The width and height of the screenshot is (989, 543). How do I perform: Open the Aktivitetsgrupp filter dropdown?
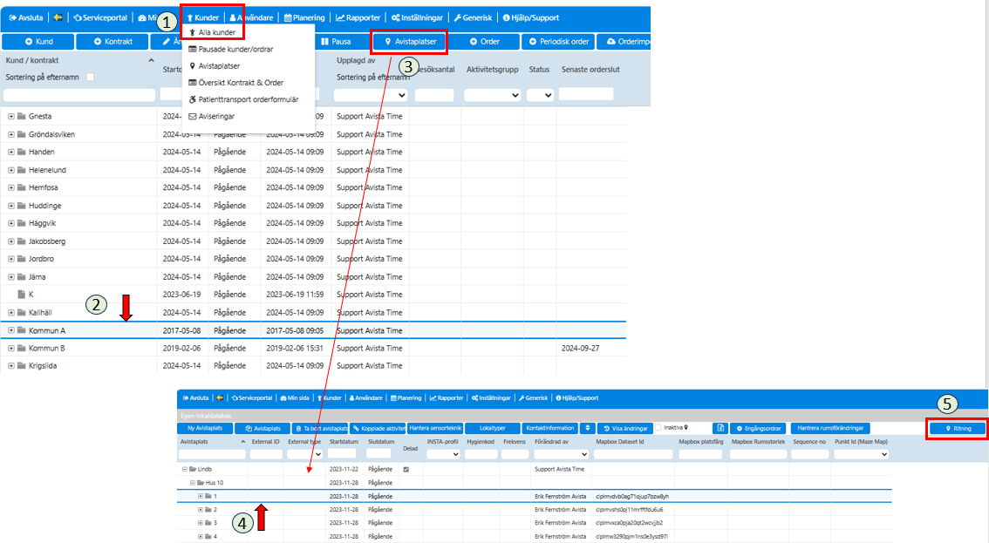click(x=493, y=95)
